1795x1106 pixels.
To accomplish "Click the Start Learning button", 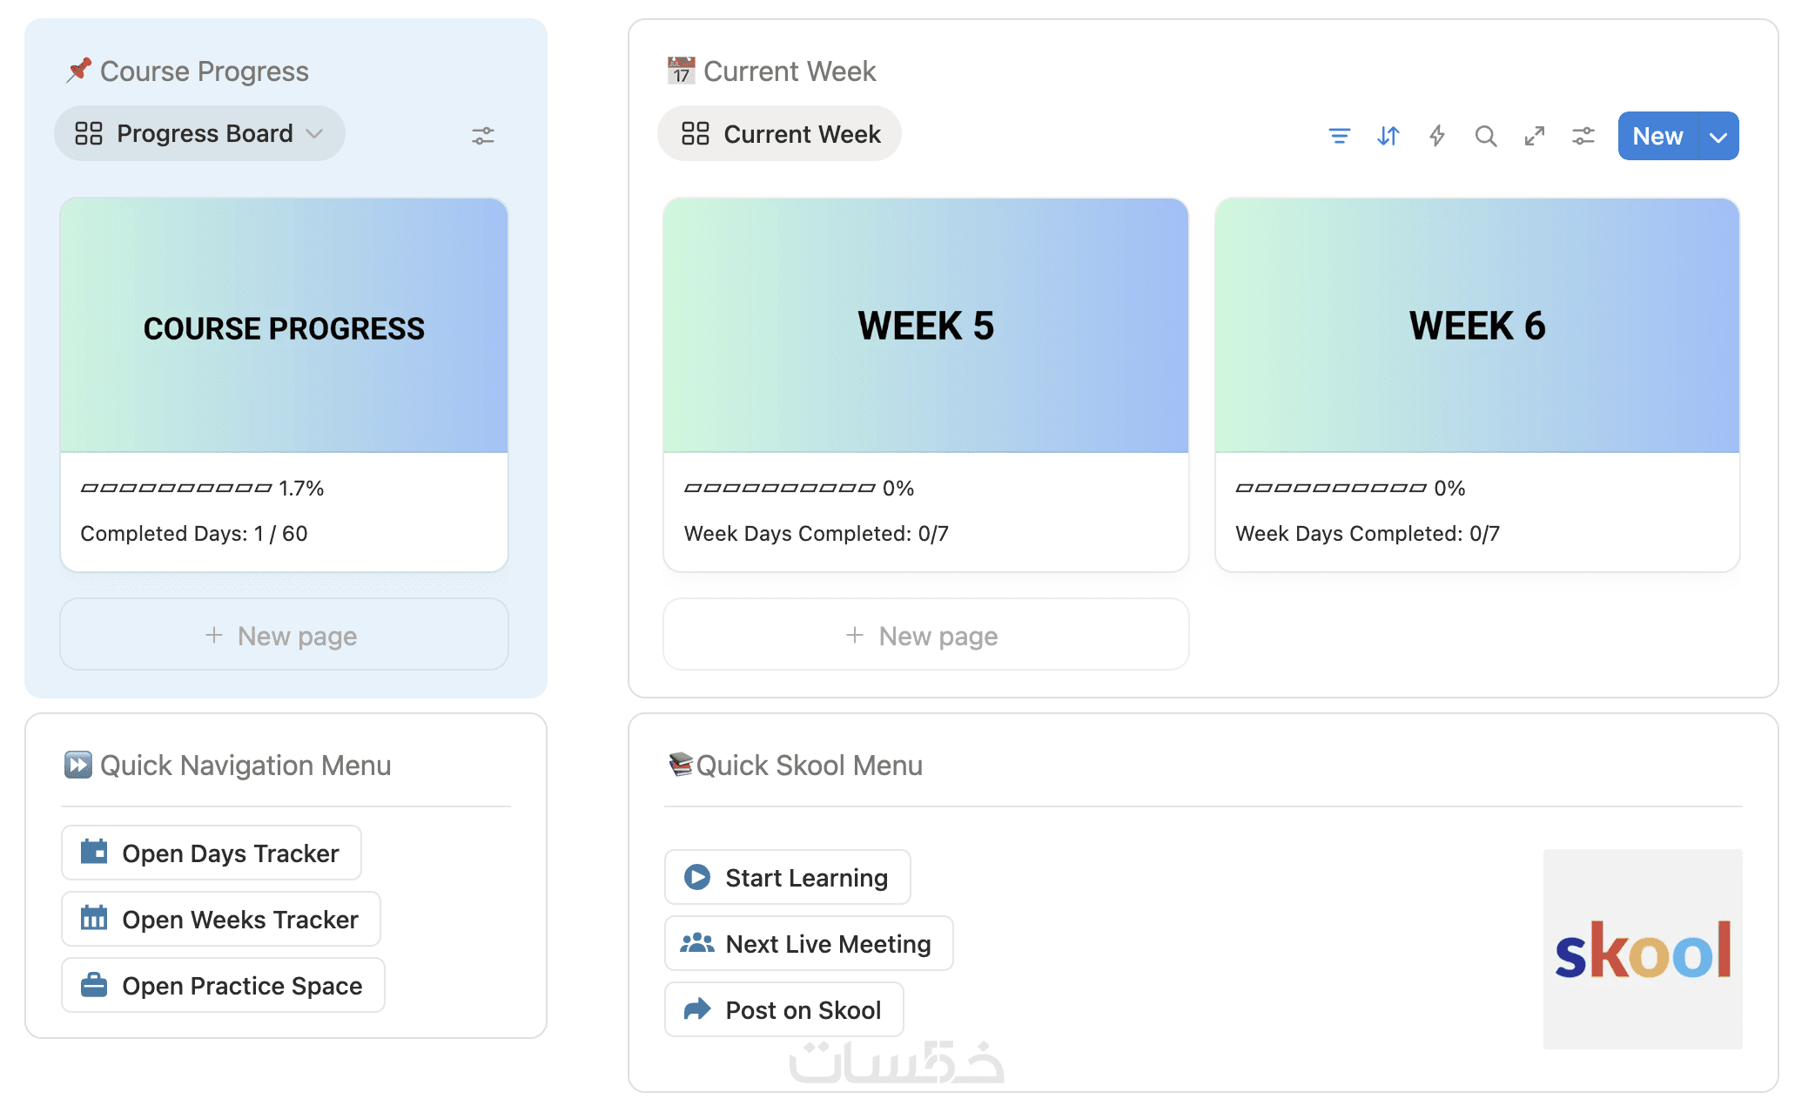I will [788, 877].
